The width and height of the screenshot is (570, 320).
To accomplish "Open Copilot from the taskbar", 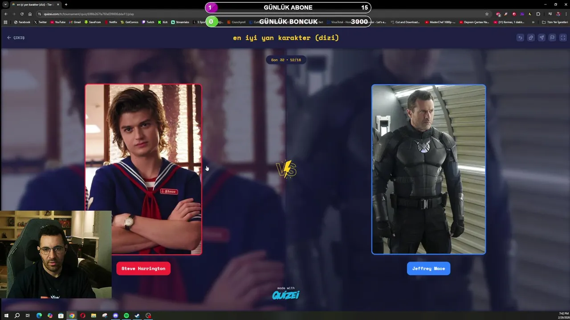I will click(50, 316).
